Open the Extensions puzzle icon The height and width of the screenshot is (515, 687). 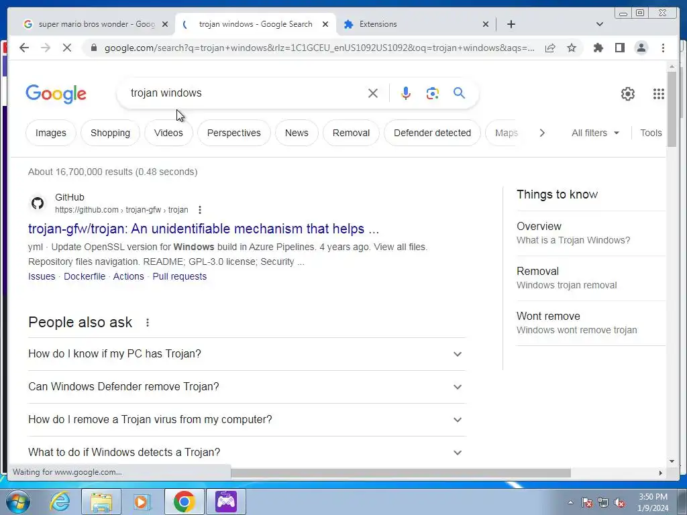(598, 48)
